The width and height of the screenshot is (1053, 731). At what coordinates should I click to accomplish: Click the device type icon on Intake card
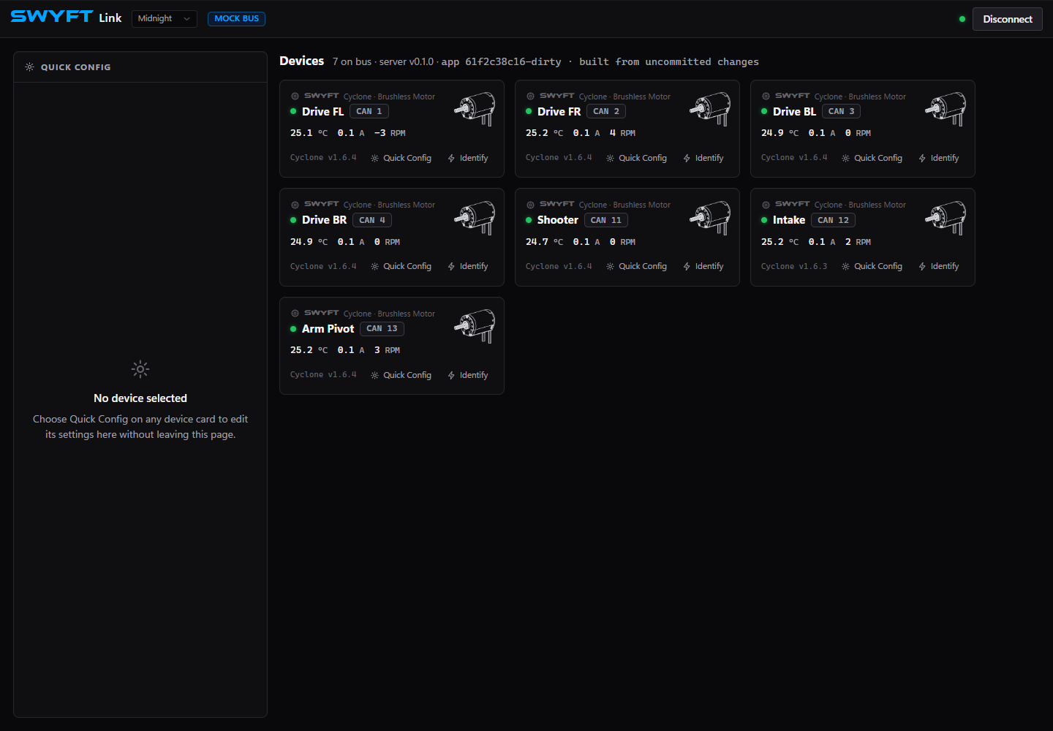[x=766, y=205]
